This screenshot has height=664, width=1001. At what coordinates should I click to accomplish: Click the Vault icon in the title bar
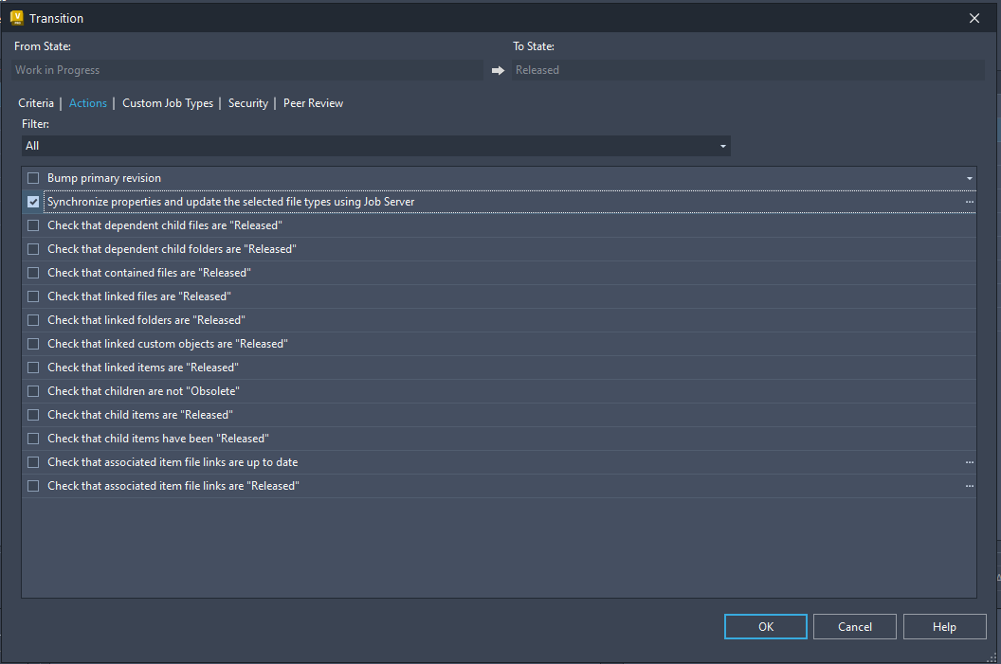click(x=16, y=17)
